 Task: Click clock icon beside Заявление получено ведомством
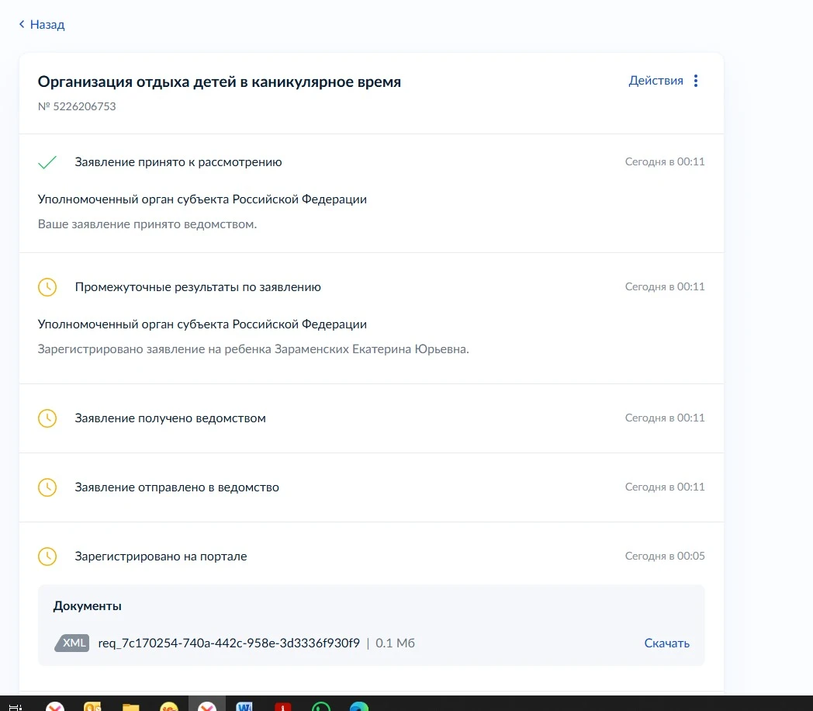tap(47, 418)
